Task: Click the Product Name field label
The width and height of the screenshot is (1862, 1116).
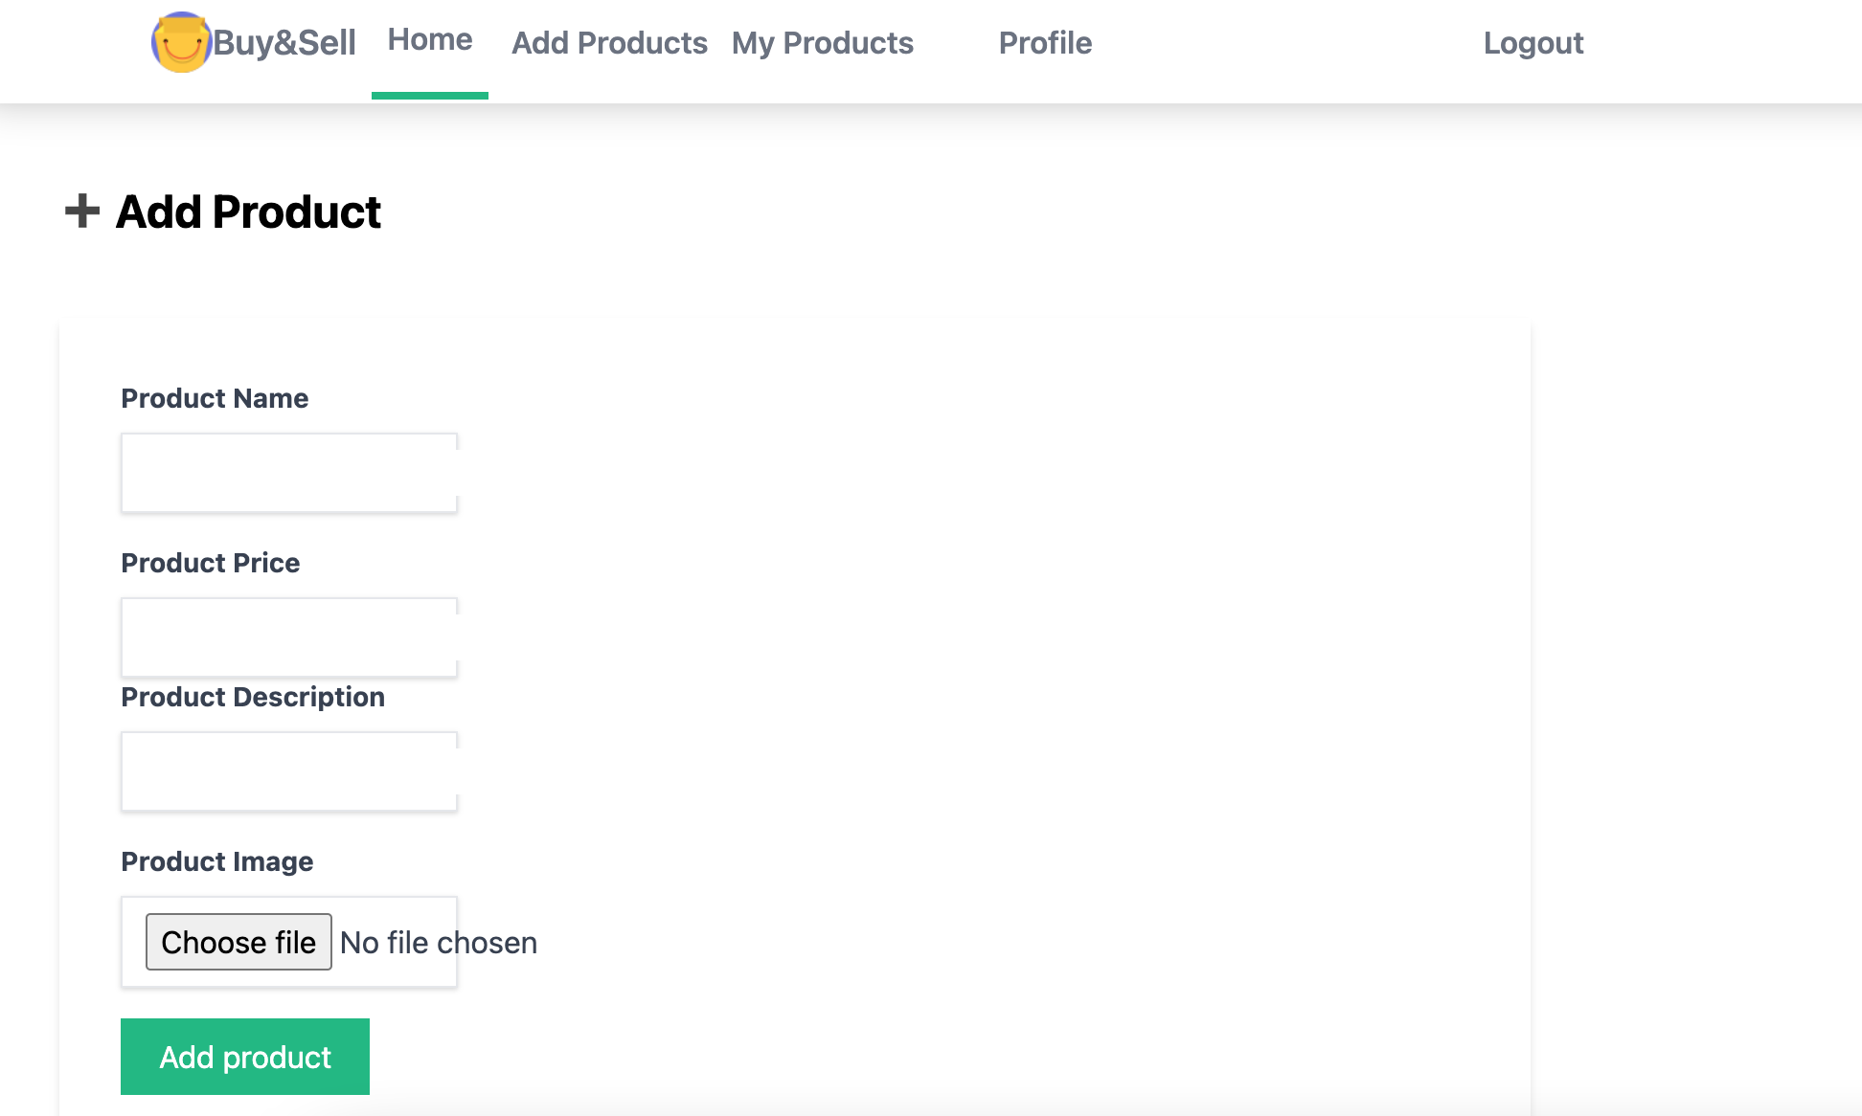Action: [x=215, y=398]
